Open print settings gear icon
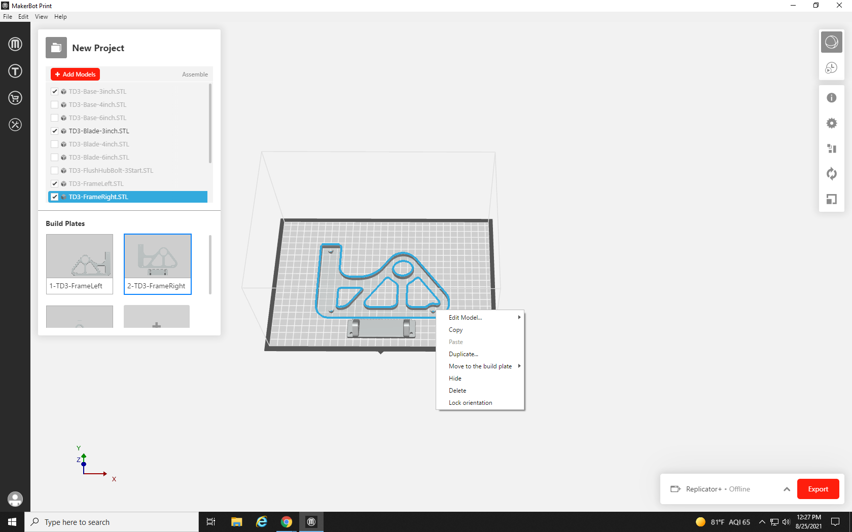This screenshot has width=852, height=532. [x=832, y=123]
